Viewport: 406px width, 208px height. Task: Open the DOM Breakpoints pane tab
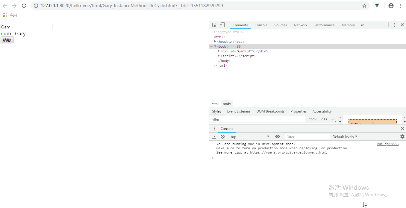[270, 111]
